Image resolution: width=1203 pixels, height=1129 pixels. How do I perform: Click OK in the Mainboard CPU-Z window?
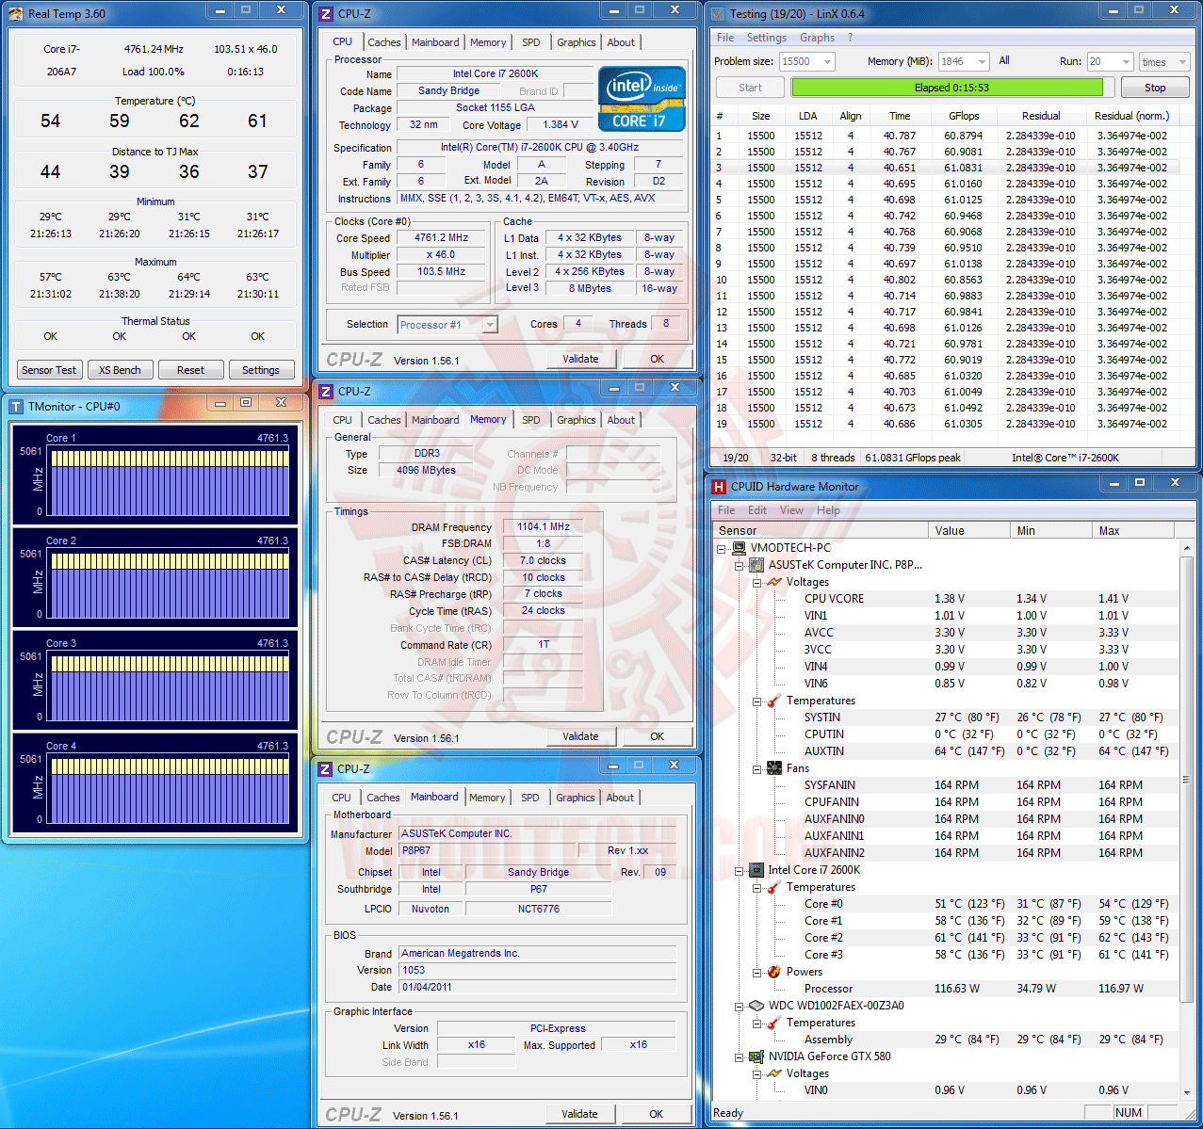656,1114
